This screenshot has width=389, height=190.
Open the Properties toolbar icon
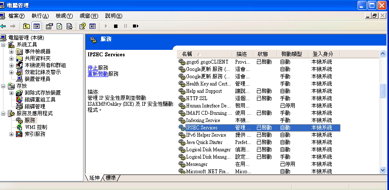point(49,26)
